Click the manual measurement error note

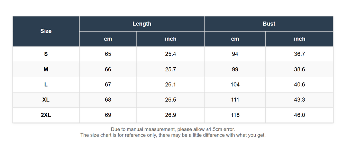coord(173,129)
